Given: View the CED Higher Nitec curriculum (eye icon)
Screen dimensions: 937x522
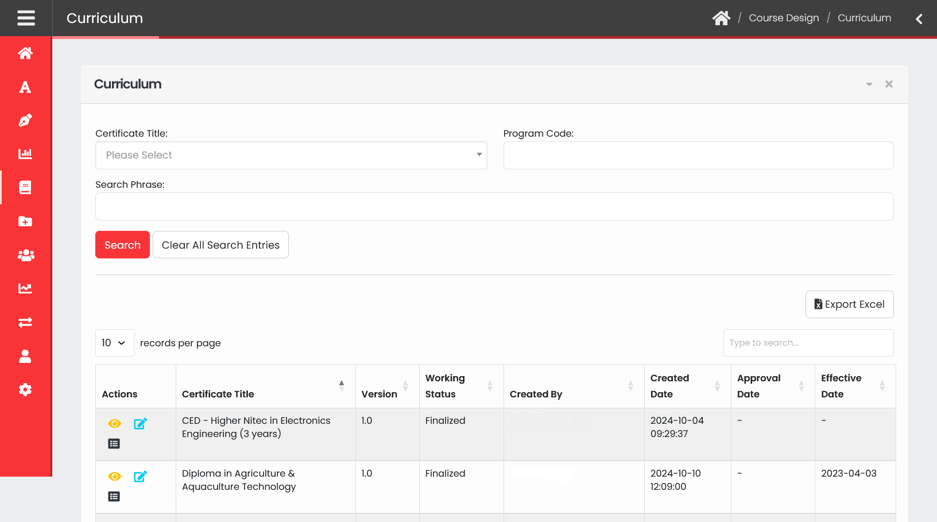Looking at the screenshot, I should coord(115,423).
